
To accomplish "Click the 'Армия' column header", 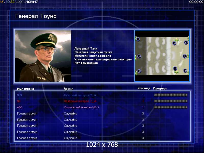I will click(x=69, y=89).
